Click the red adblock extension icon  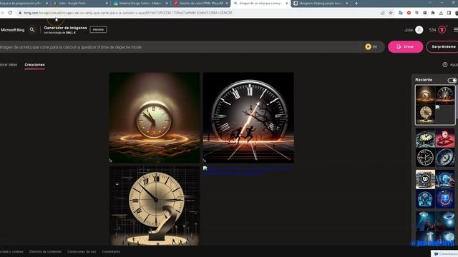point(409,13)
